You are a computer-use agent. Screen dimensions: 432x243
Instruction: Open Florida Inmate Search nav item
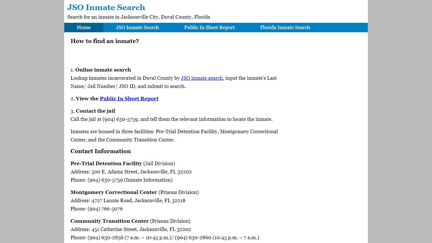(x=285, y=28)
